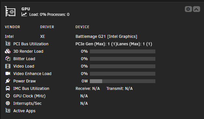The height and width of the screenshot is (119, 204).
Task: Open GPU settings gear icon
Action: (188, 9)
